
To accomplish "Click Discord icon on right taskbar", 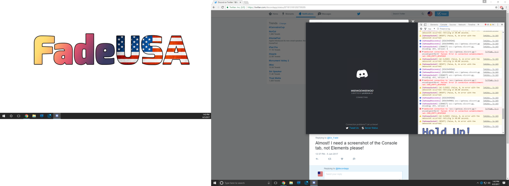I will pos(314,183).
